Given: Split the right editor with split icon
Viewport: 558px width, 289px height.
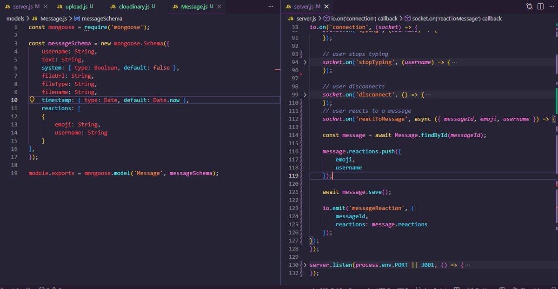Looking at the screenshot, I should click(540, 7).
